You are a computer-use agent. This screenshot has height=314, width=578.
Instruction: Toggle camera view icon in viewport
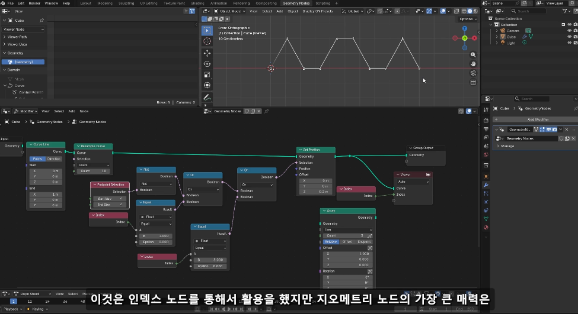click(x=473, y=73)
